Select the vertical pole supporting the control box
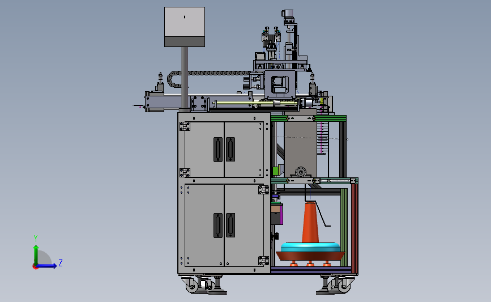The width and height of the screenshot is (491, 302). (185, 78)
